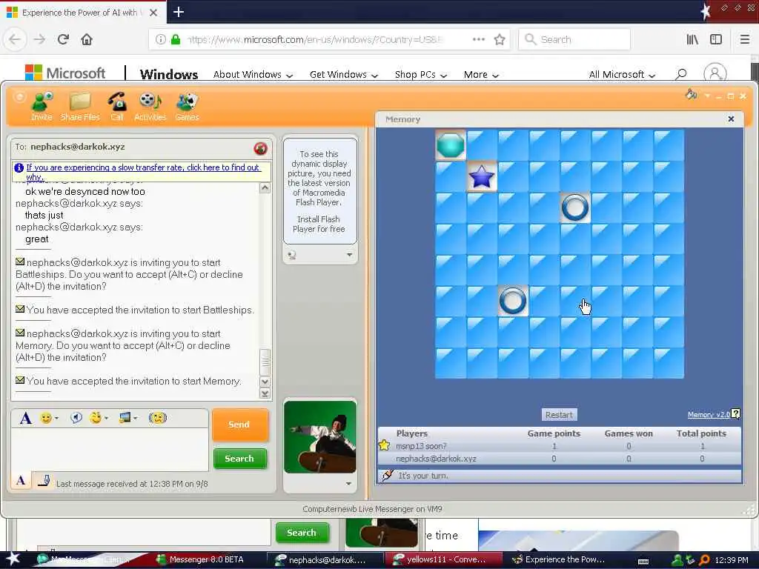Click the orange Send button
The image size is (759, 569).
pos(239,425)
